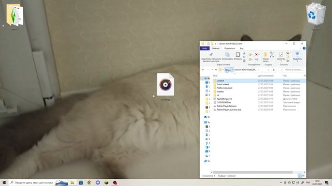Select the Recycle Bin on desktop
Screen dimensions: 332x186
point(315,14)
